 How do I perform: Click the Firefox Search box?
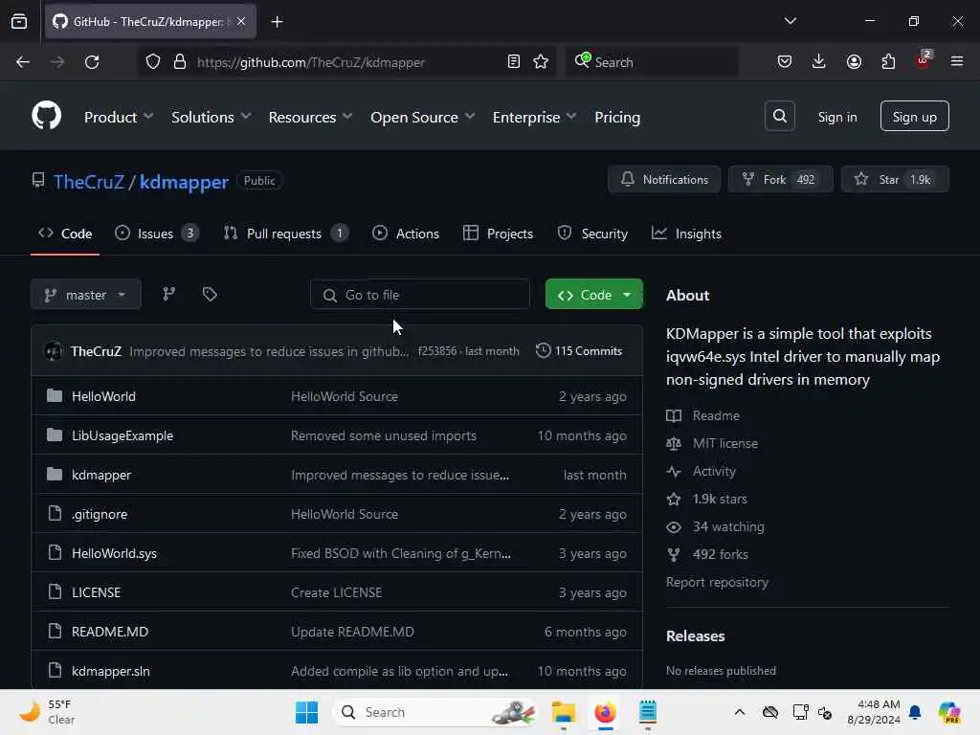[x=652, y=62]
